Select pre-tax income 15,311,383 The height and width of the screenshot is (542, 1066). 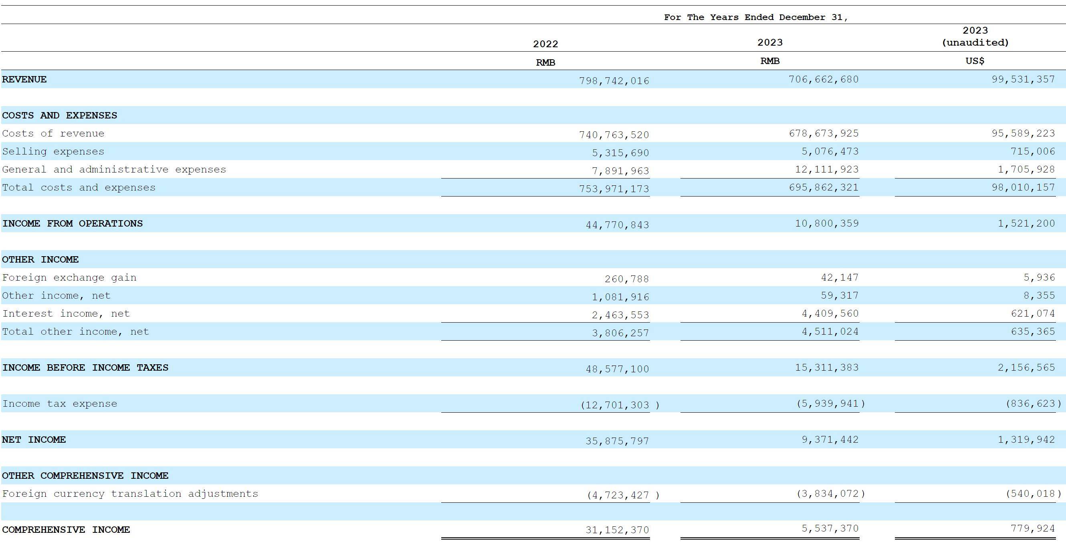[827, 368]
